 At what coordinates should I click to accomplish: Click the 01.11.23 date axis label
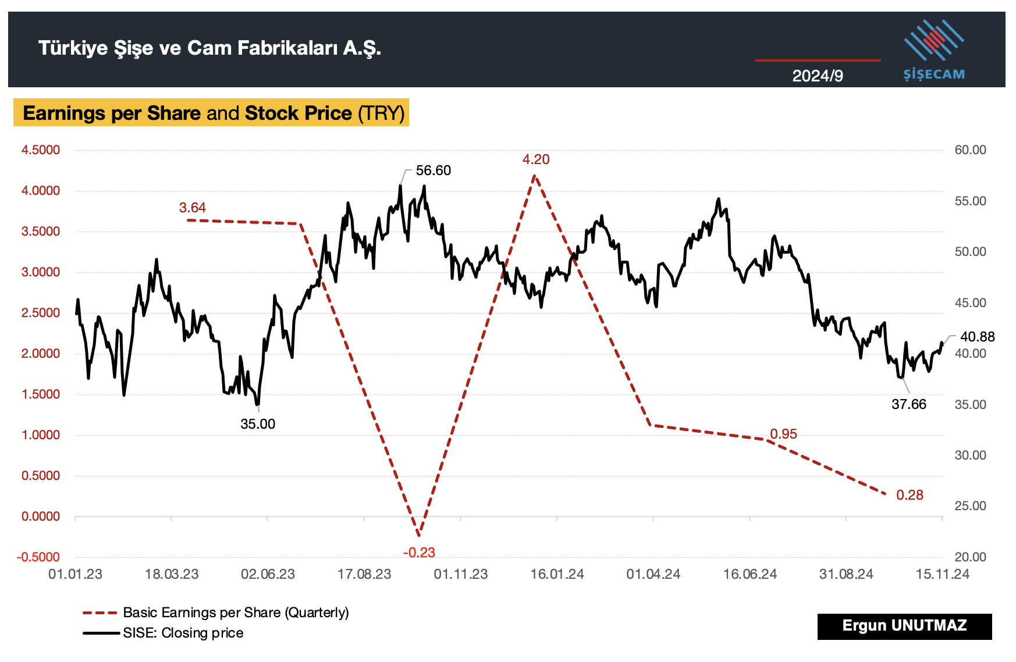tap(461, 574)
